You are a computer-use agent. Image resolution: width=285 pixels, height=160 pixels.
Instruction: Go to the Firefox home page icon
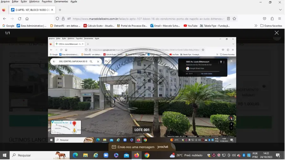click(27, 19)
